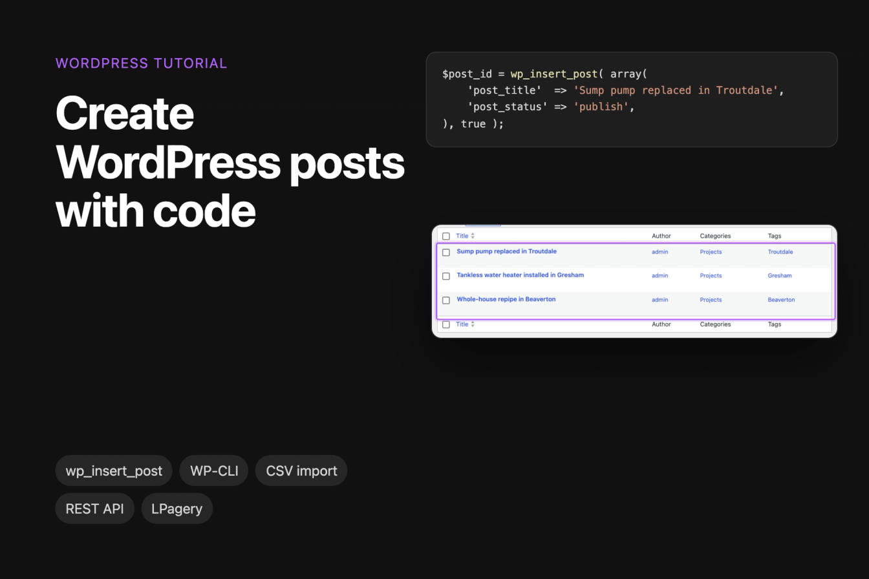Click the Categories header label
This screenshot has height=579, width=869.
pos(715,236)
